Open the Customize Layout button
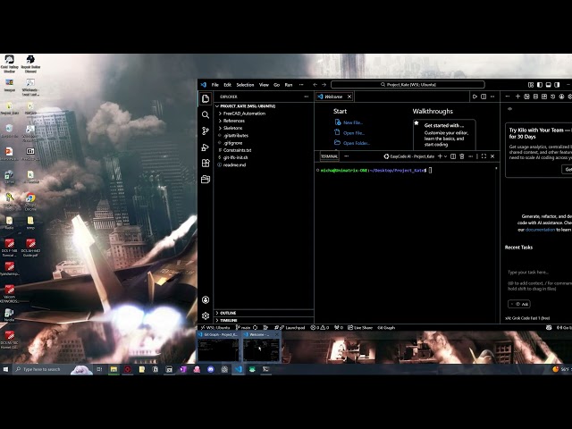 click(531, 85)
